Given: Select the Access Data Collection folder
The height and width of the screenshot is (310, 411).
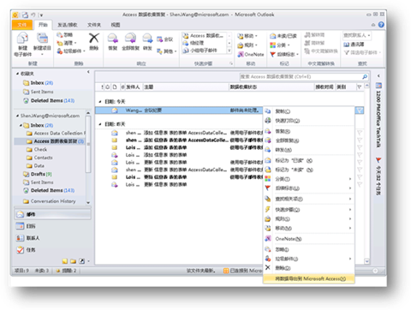Looking at the screenshot, I should click(x=56, y=133).
